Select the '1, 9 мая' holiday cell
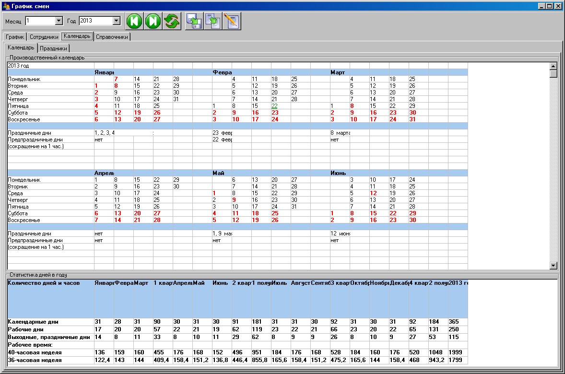The image size is (565, 374). coord(222,234)
